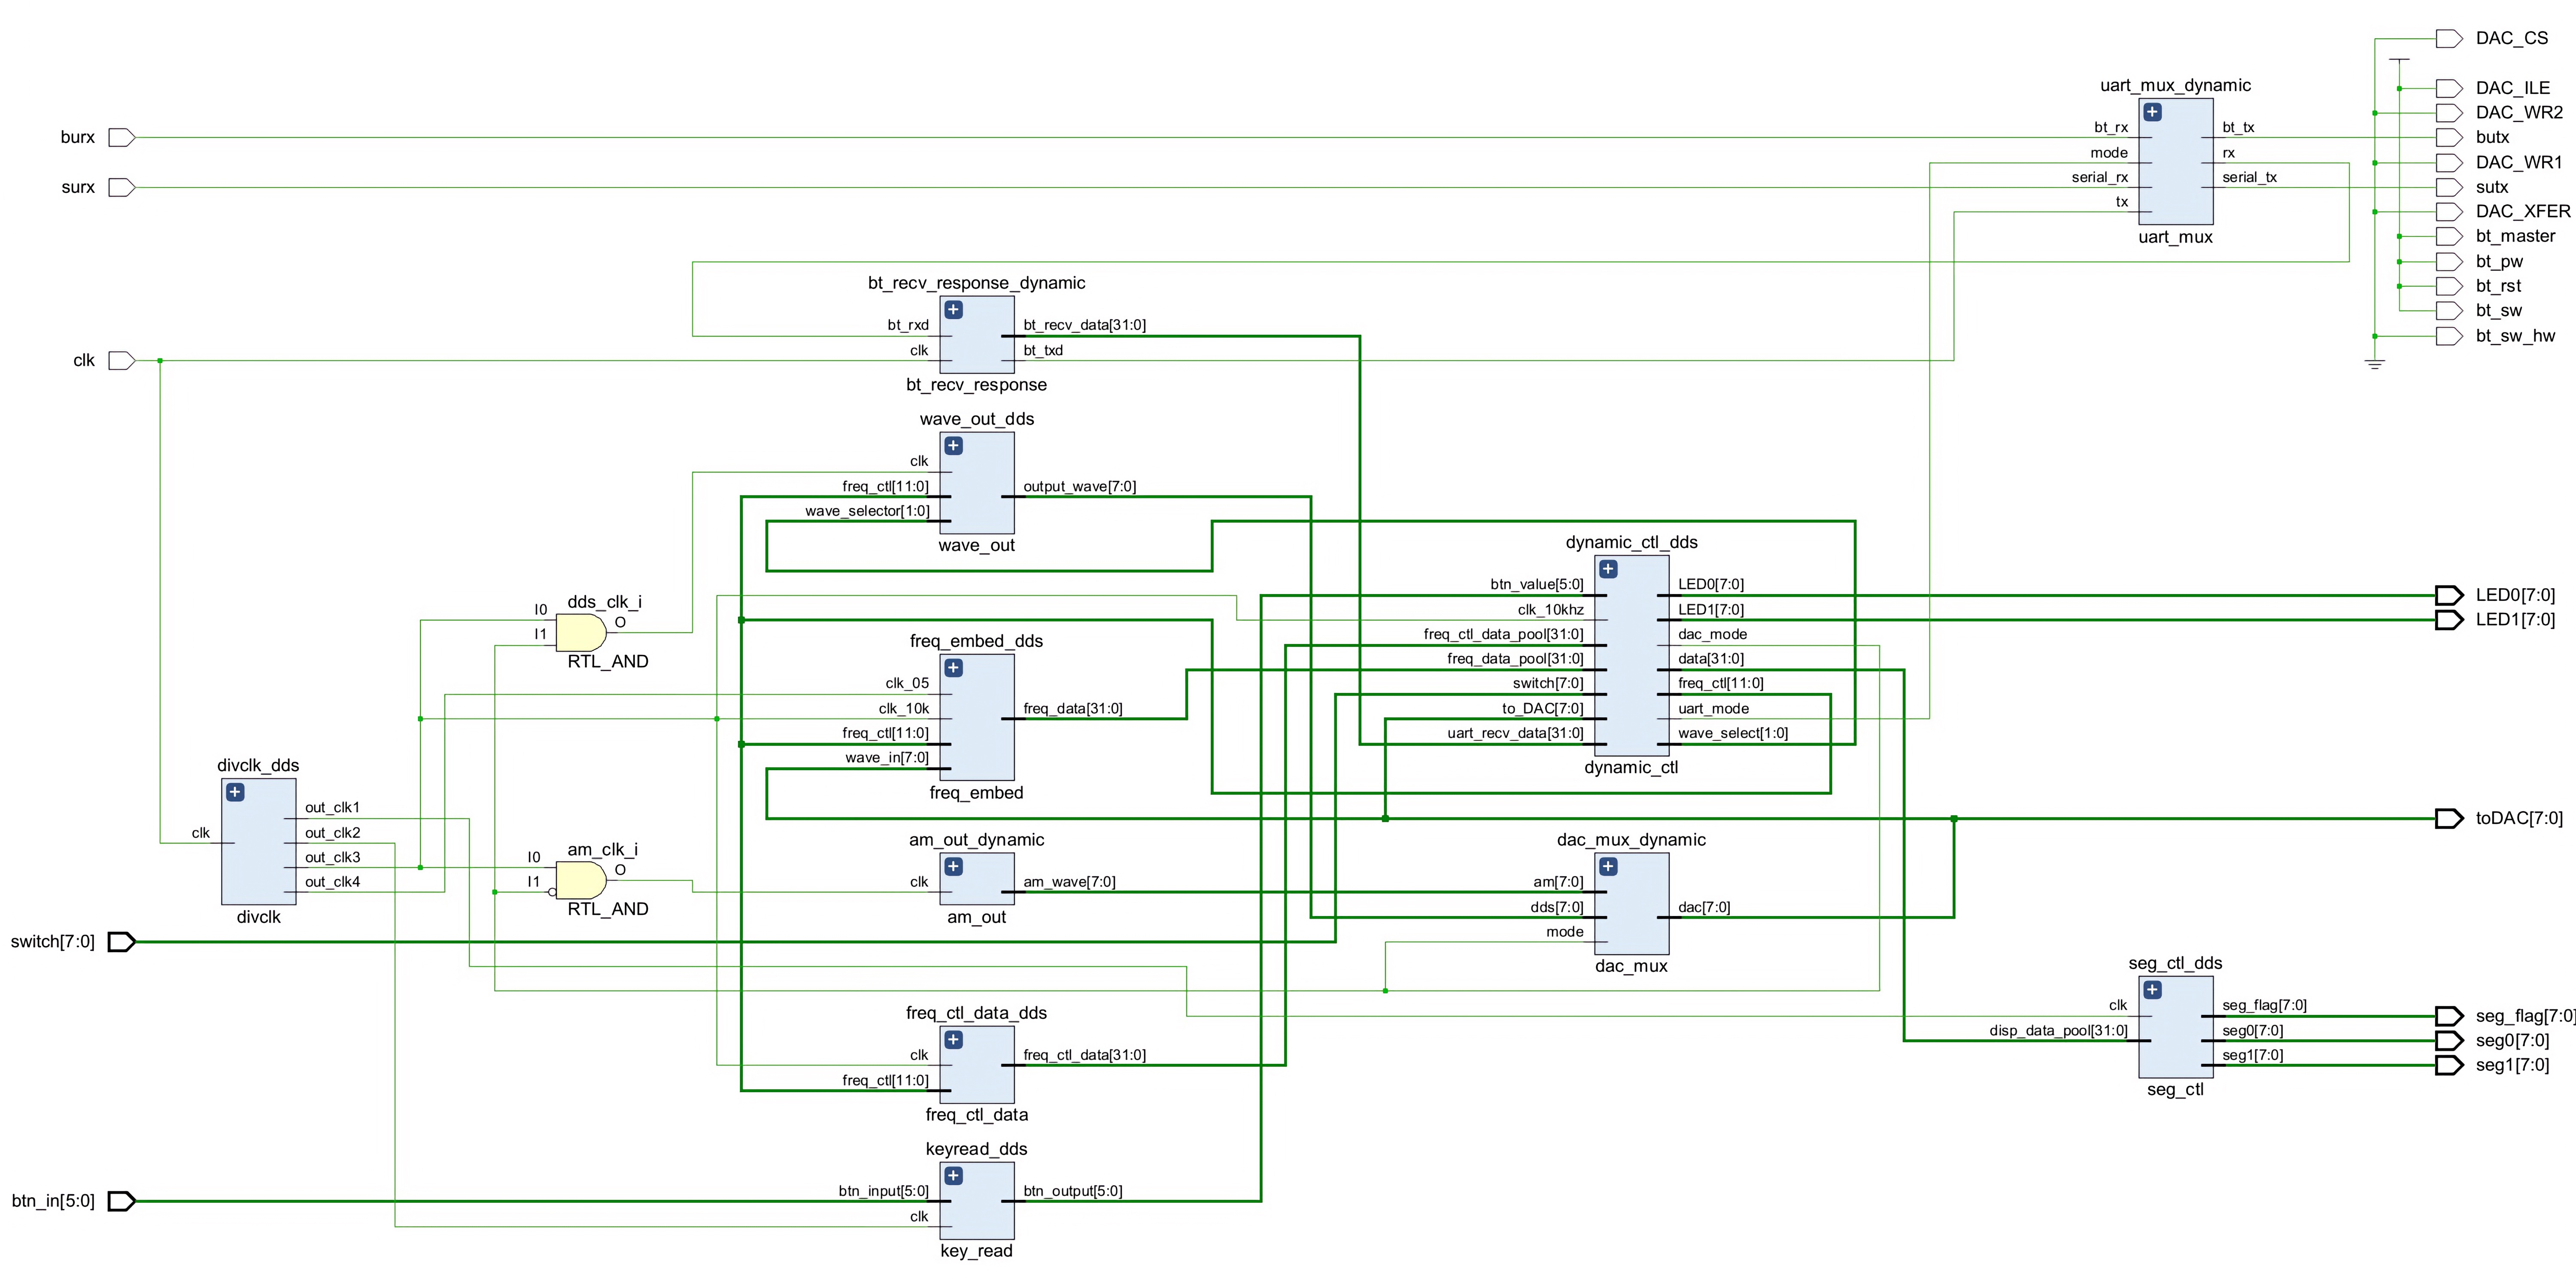
Task: Select the seg0[7:0] output port symbol
Action: pos(2448,1041)
